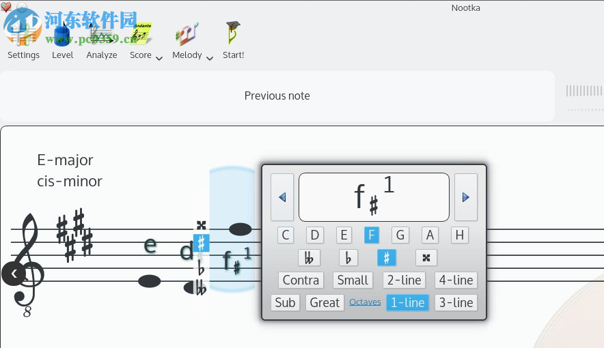Collapse the left side panel arrow

(x=14, y=274)
